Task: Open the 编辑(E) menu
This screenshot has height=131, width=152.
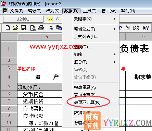Action: pos(35,11)
